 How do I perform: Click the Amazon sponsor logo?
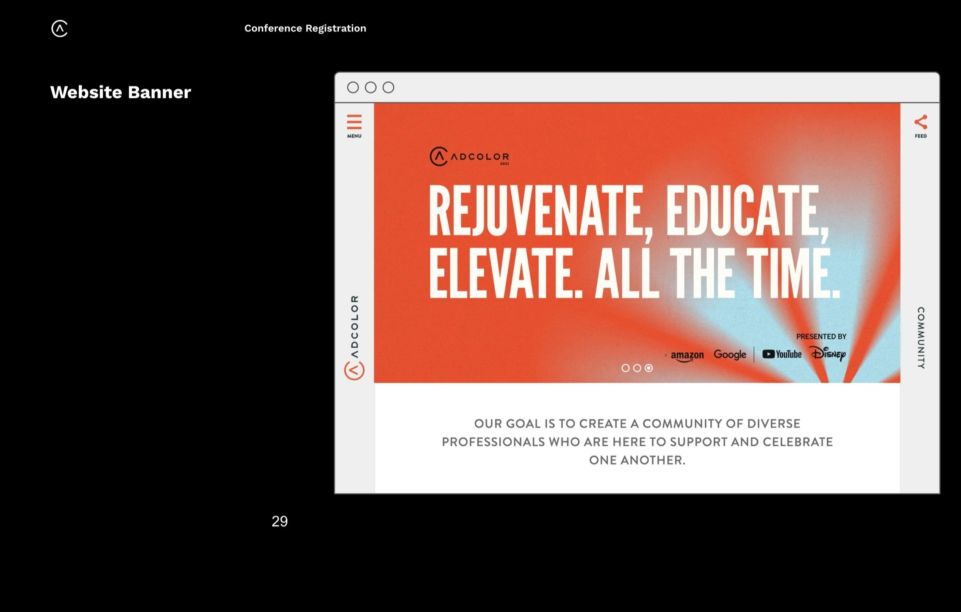687,355
